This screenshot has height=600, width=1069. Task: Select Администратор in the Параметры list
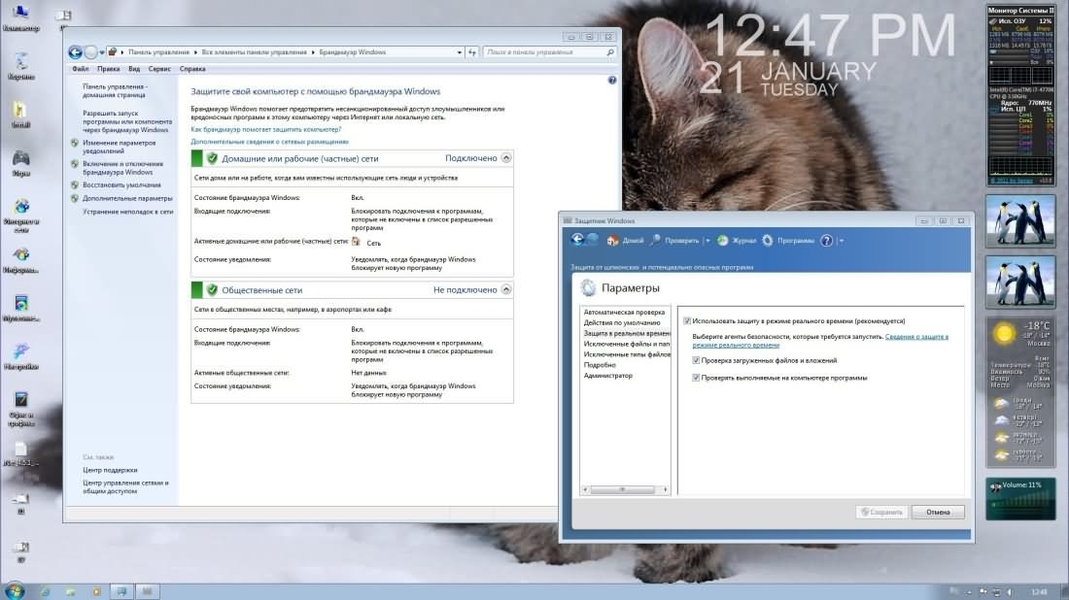tap(607, 376)
